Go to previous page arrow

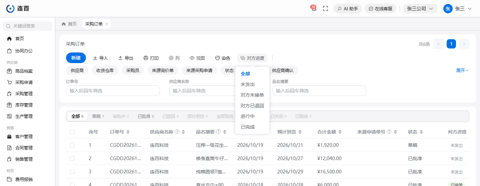click(439, 44)
